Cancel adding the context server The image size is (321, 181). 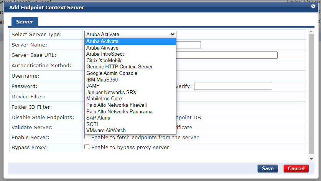(296, 168)
